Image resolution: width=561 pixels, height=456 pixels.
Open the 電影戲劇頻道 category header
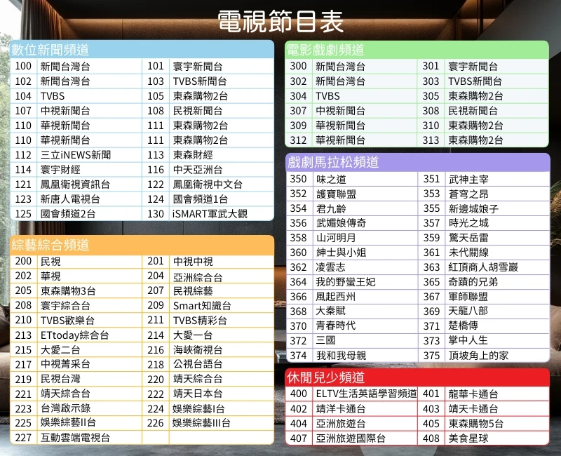click(326, 50)
